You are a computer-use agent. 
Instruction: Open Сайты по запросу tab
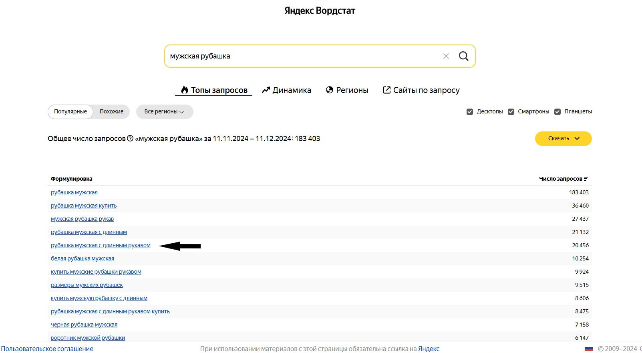(421, 90)
